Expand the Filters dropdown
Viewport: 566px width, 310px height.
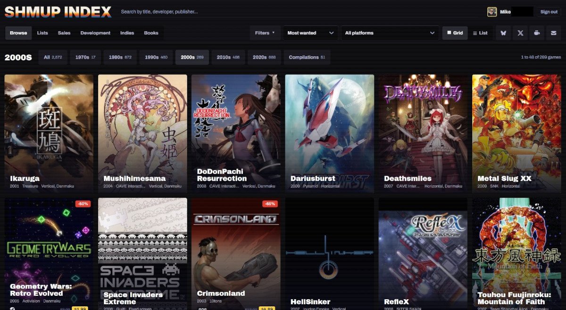265,33
